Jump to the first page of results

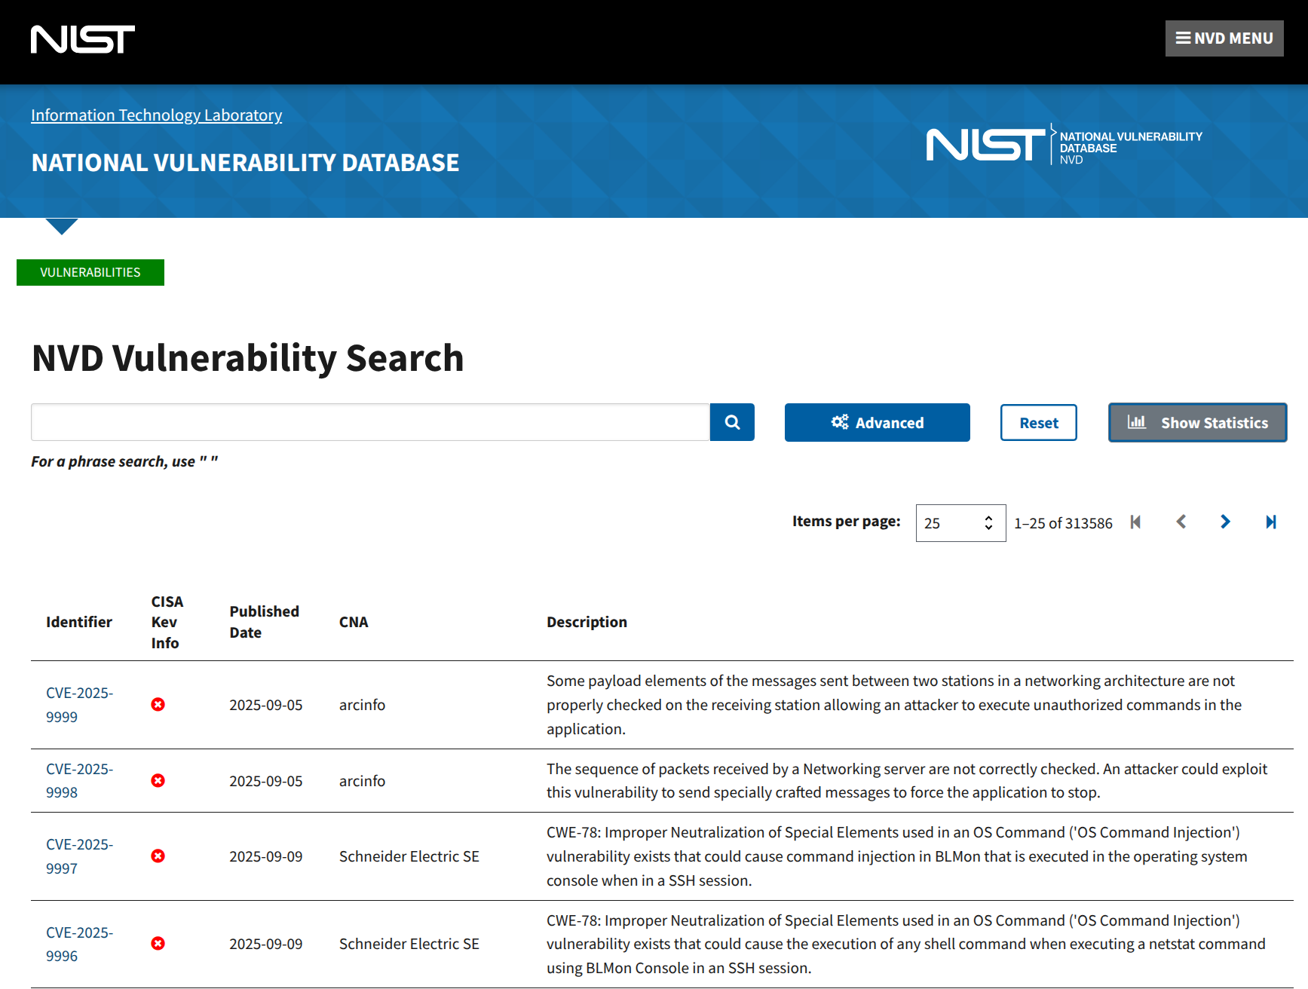point(1135,522)
